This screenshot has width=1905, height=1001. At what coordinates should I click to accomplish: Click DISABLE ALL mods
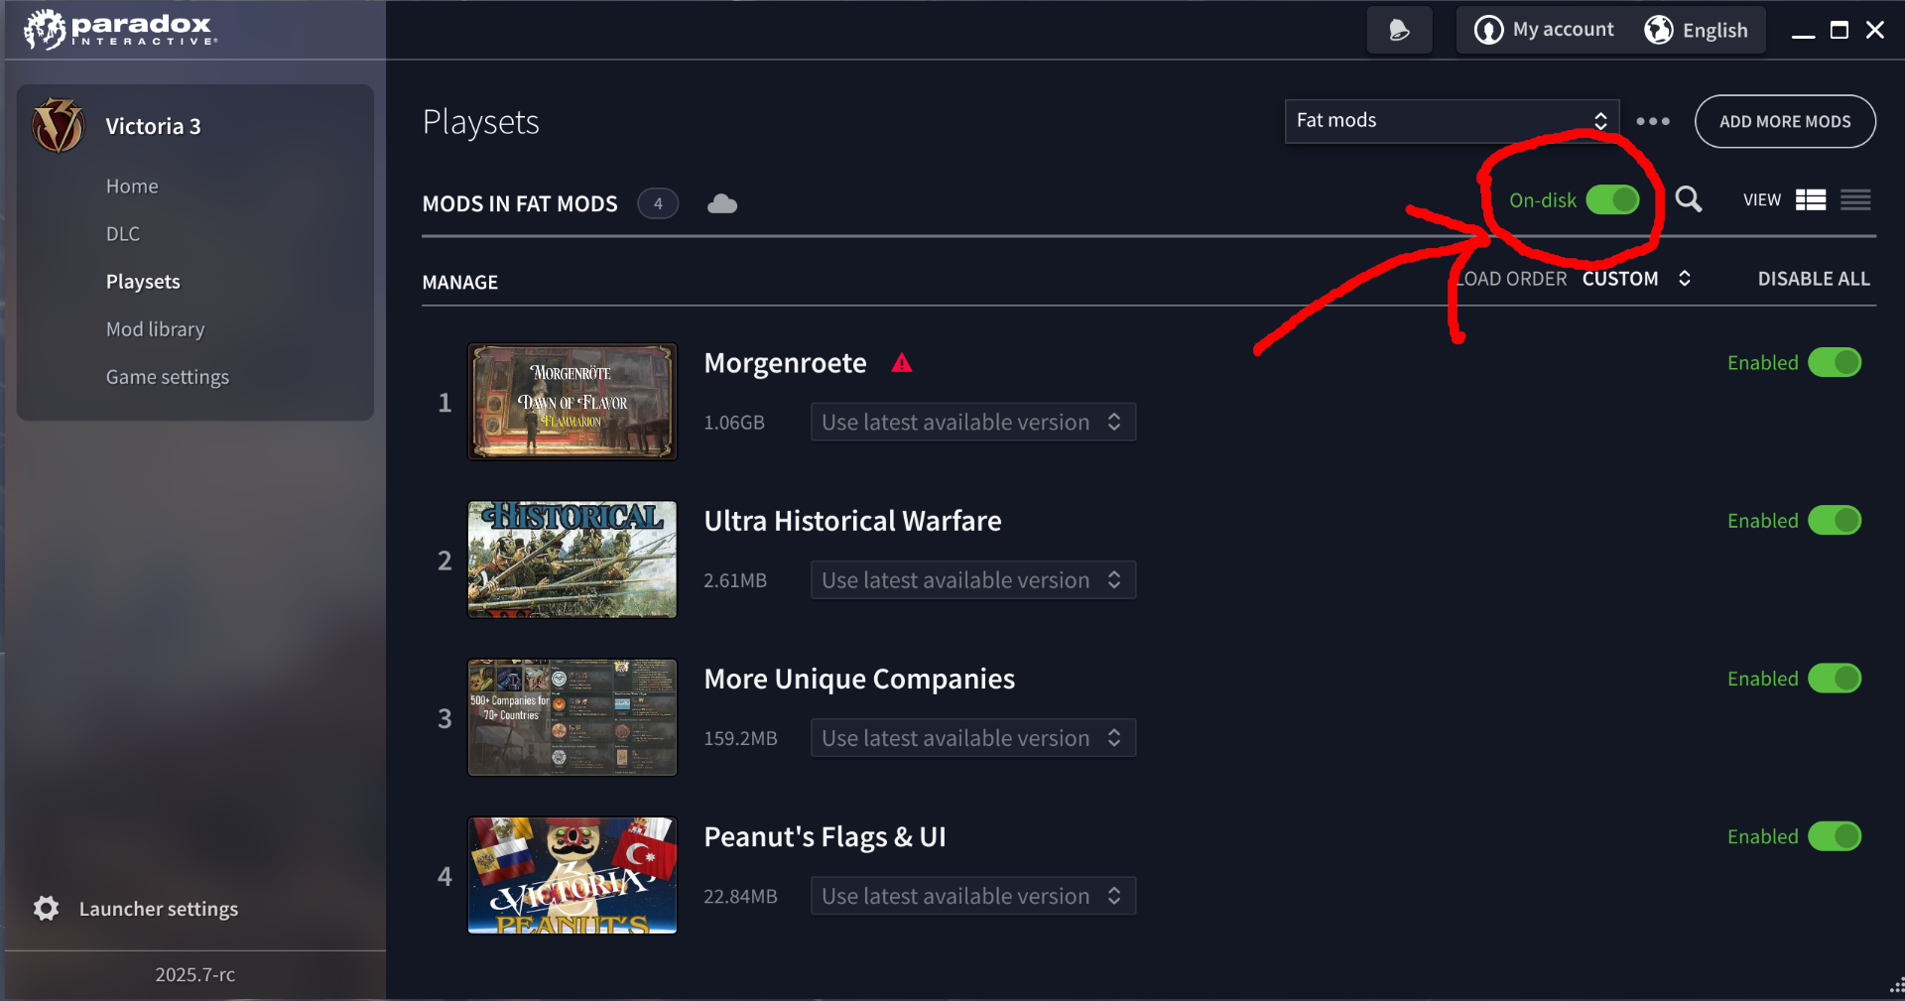[1814, 279]
